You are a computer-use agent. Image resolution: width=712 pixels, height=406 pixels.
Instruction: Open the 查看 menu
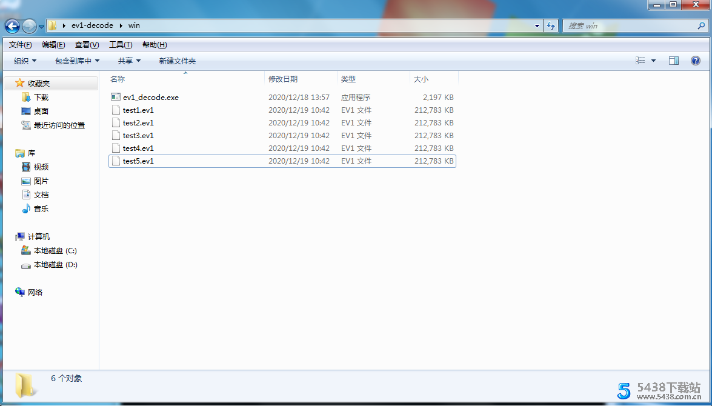coord(86,44)
